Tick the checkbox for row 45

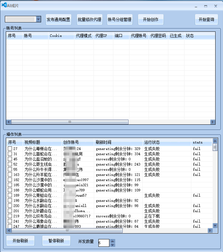tap(10, 159)
